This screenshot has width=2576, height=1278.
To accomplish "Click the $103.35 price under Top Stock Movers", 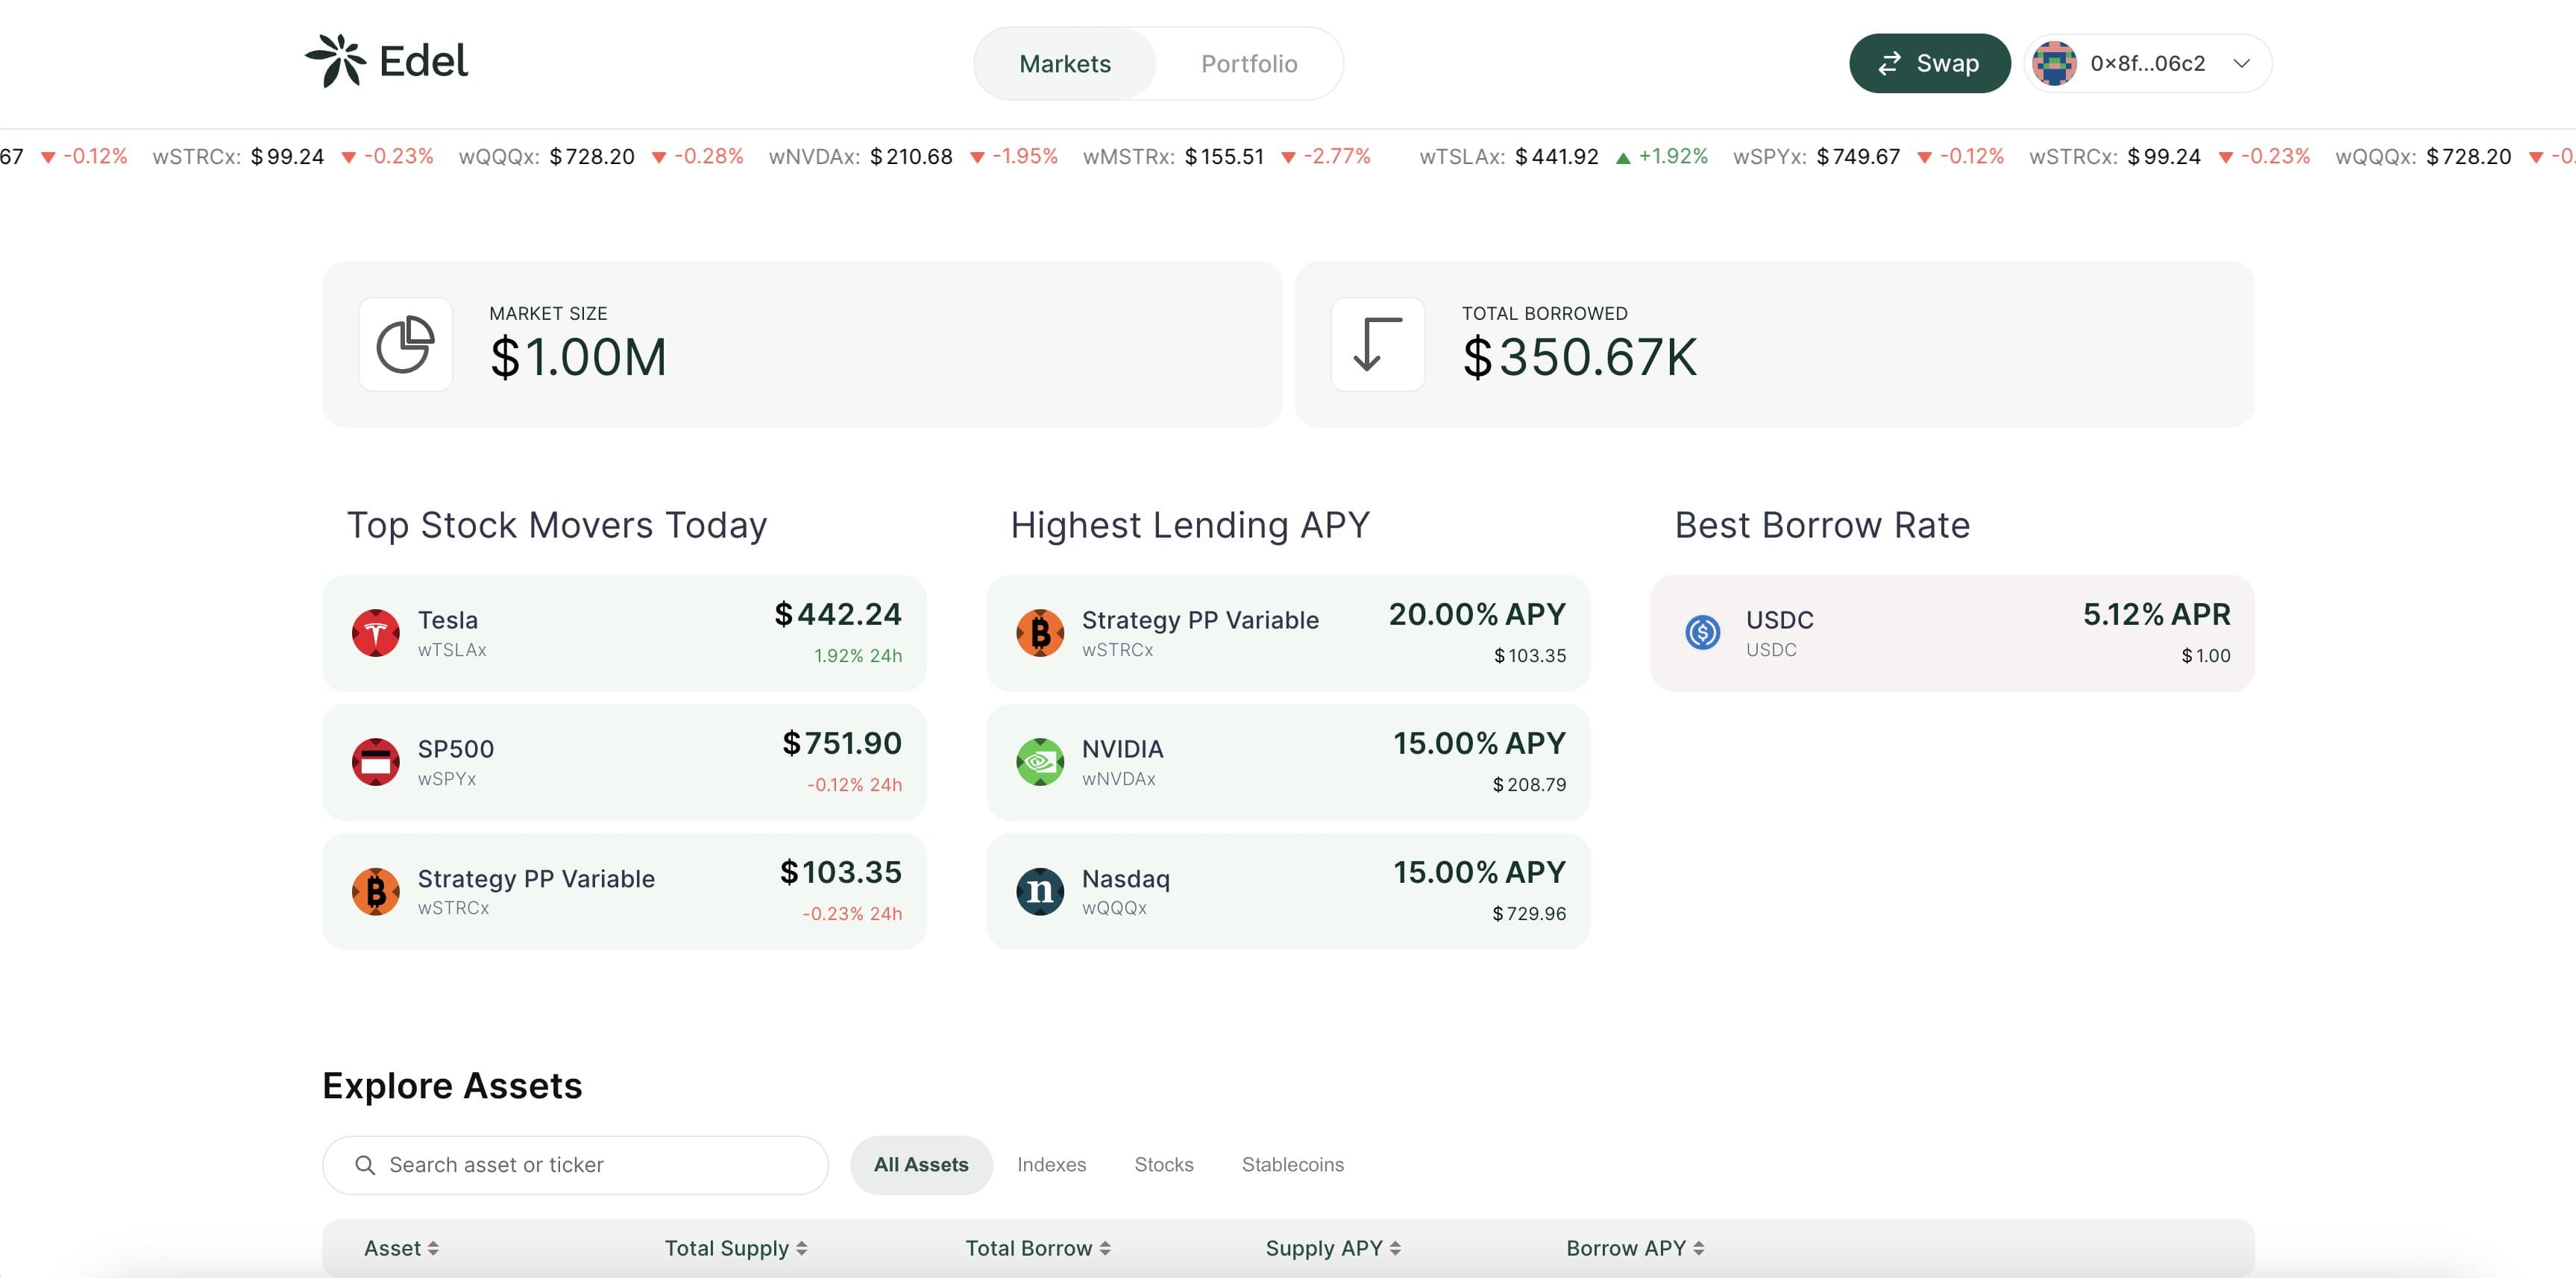I will (x=840, y=872).
